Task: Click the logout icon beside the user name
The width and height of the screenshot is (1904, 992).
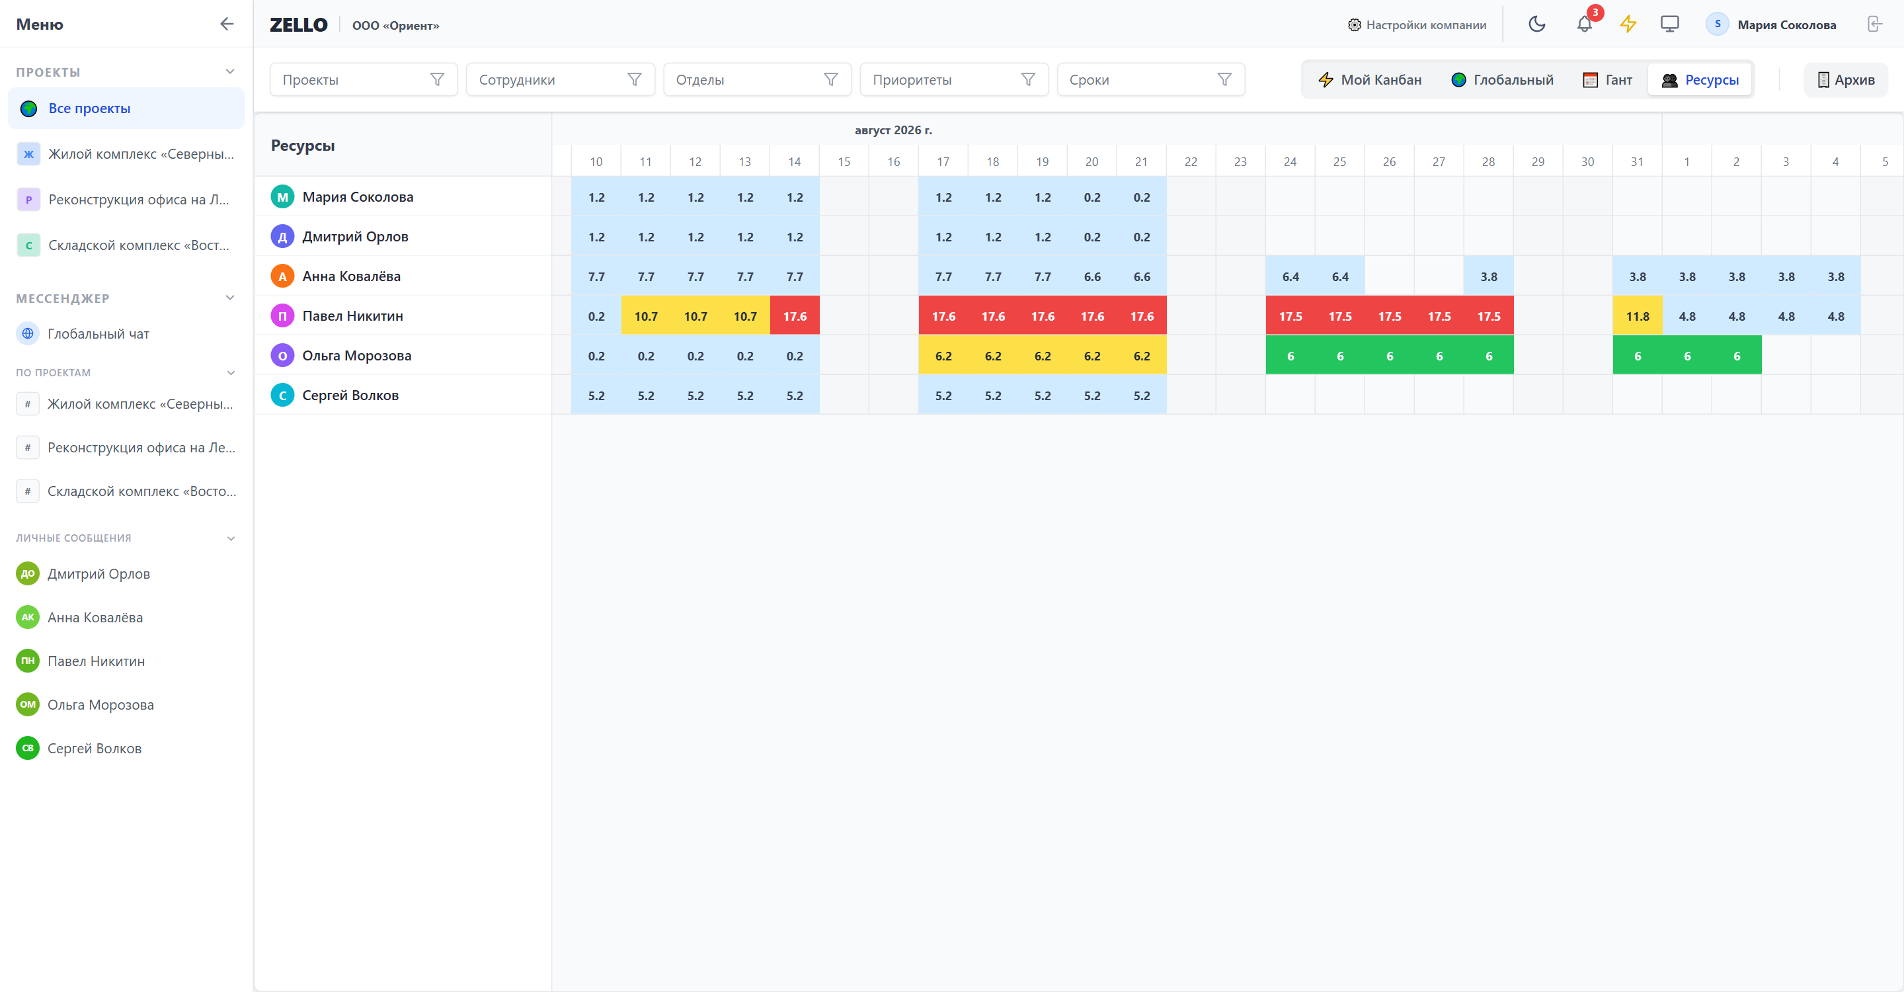Action: 1874,24
